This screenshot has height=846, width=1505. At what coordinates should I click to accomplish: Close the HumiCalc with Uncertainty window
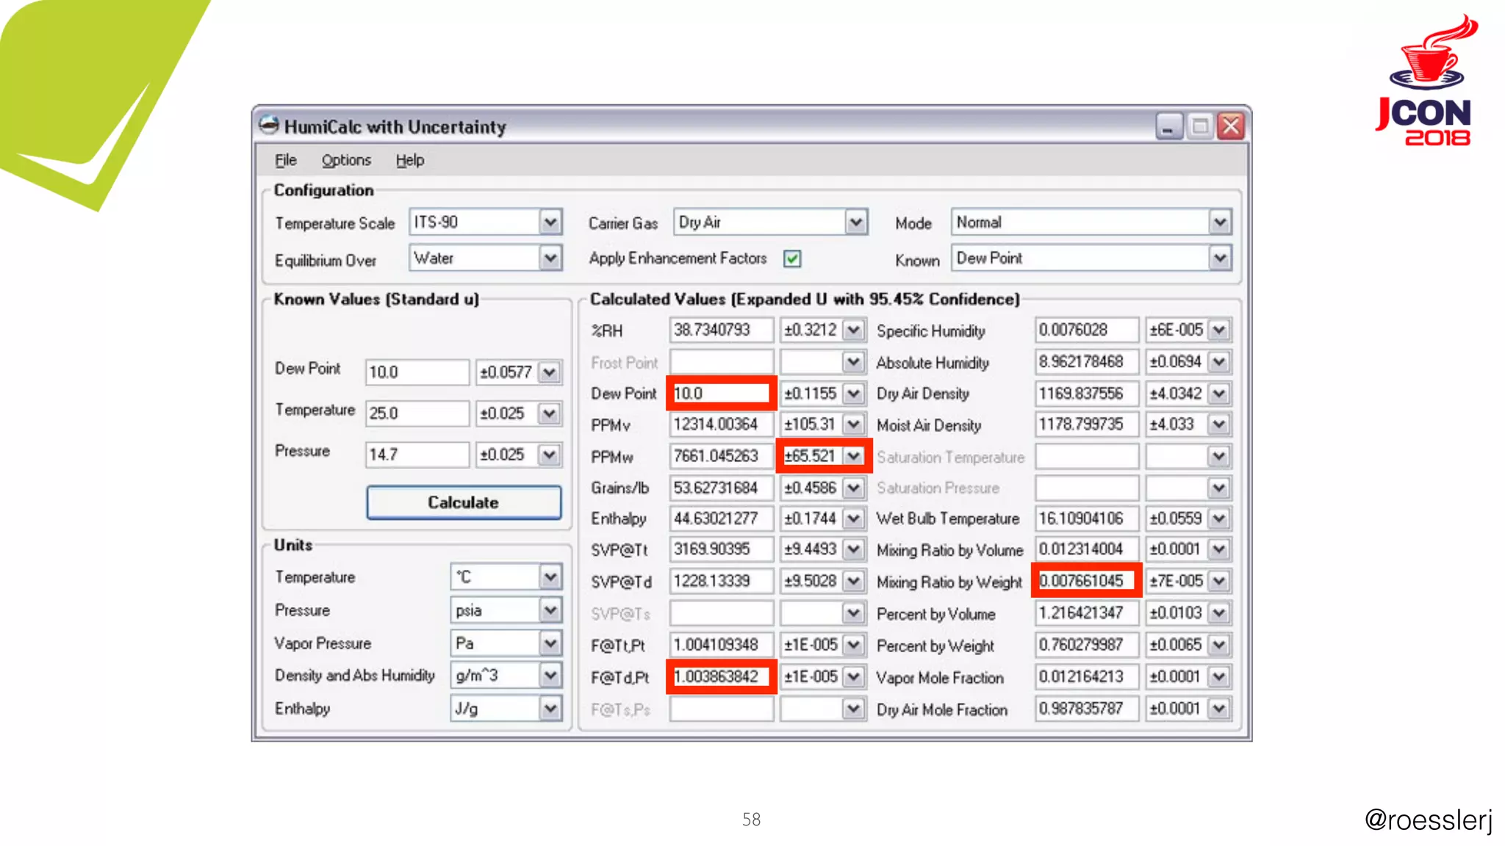[x=1231, y=126]
